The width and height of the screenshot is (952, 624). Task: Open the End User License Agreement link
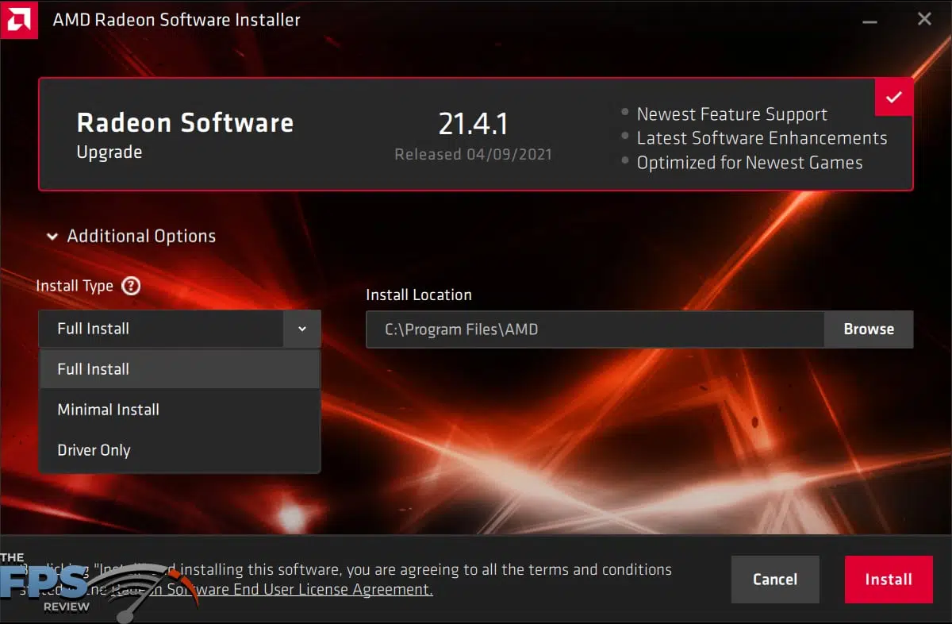272,589
